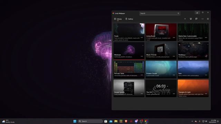Select the Music TV wallpaper thumbnail

tap(161, 51)
